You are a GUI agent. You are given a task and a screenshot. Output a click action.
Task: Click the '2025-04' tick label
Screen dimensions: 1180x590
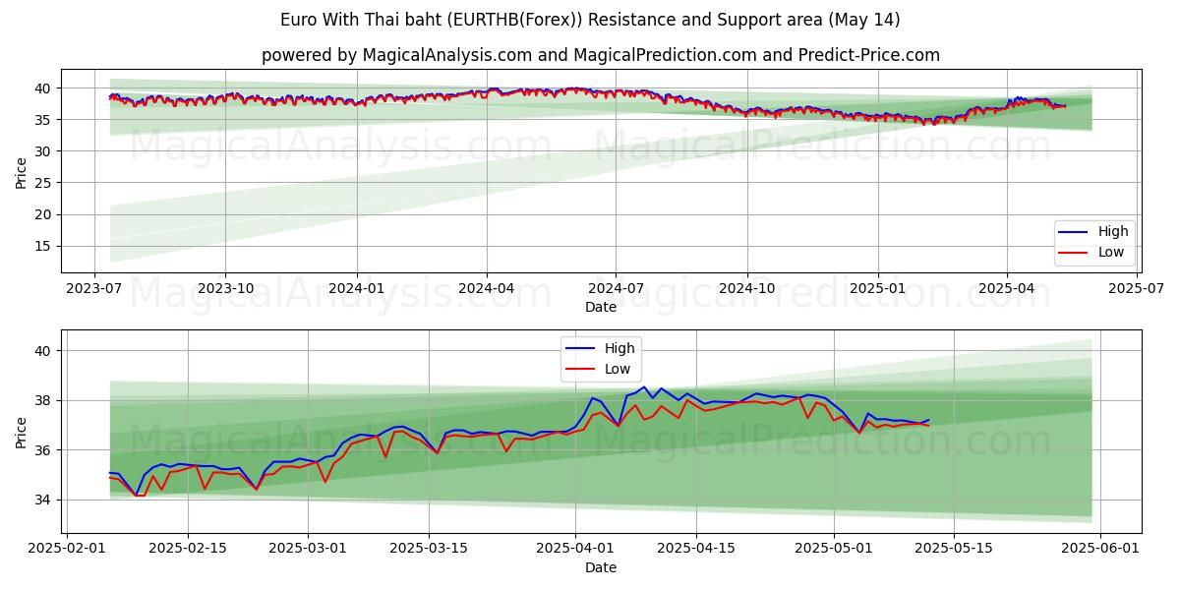pyautogui.click(x=1006, y=288)
